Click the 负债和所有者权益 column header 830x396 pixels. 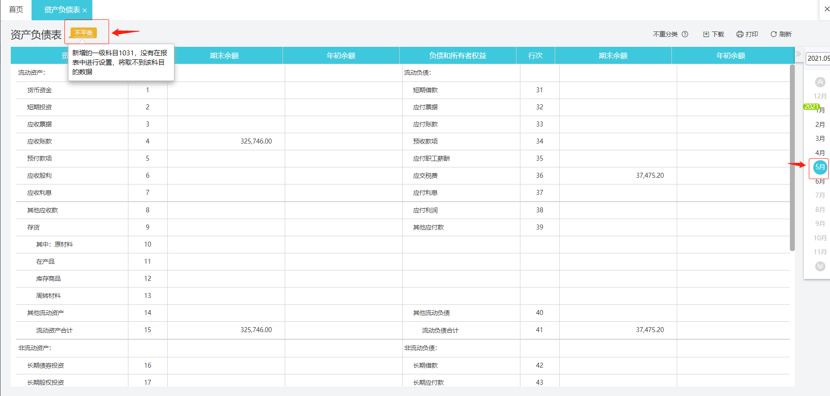coord(458,55)
